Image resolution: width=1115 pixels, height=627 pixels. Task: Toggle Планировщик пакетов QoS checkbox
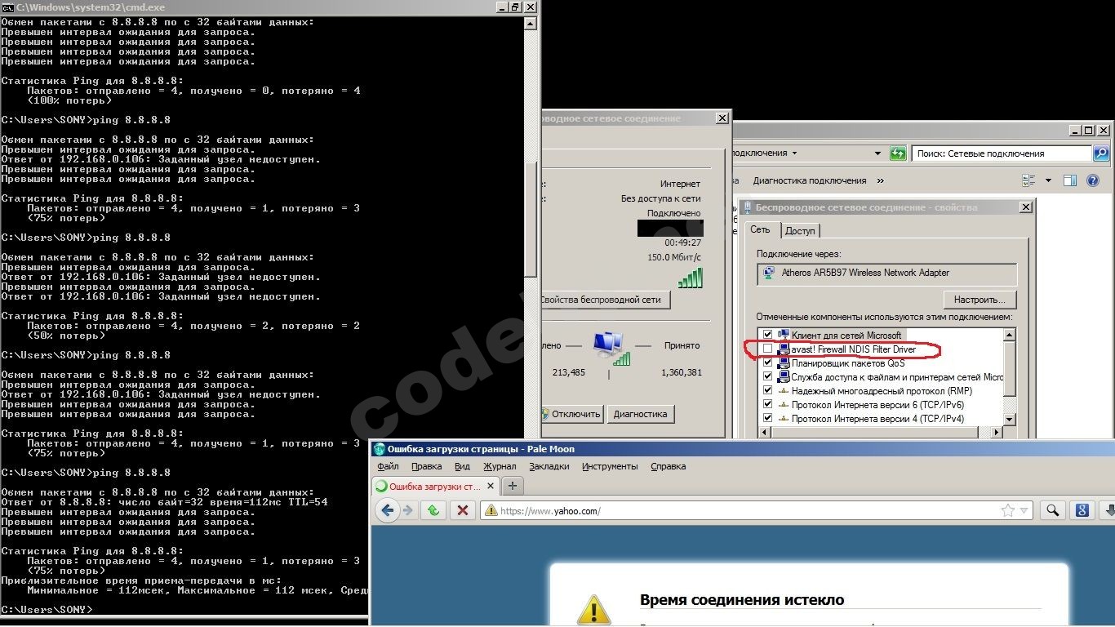(x=767, y=362)
